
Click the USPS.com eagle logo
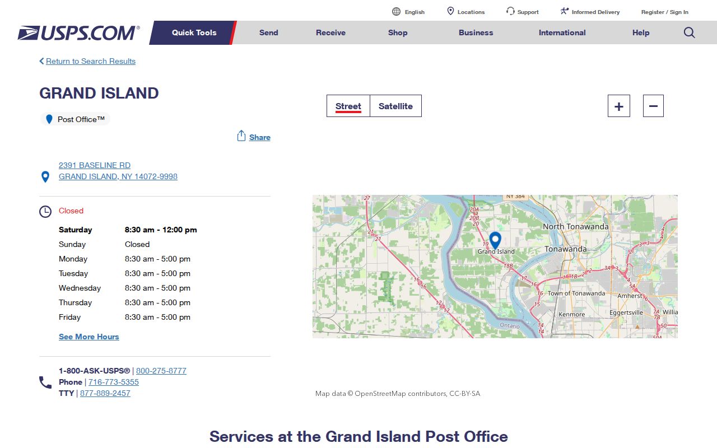click(x=78, y=33)
